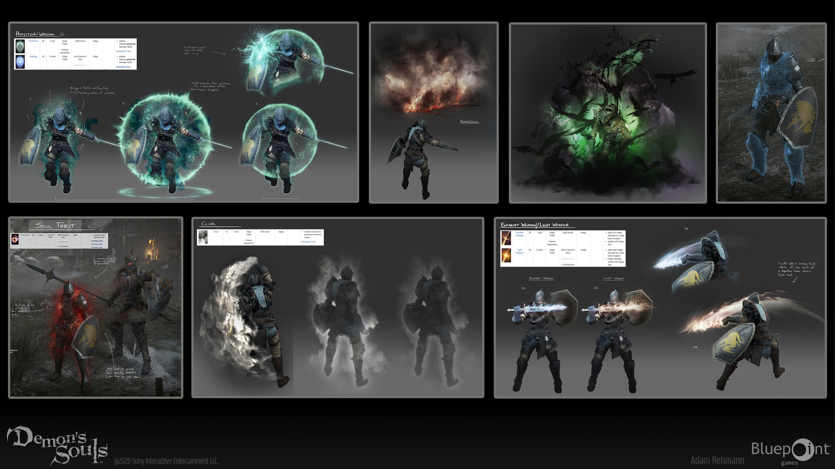Click the Soul Thirst spiral spell icon
The image size is (835, 469).
pos(16,239)
